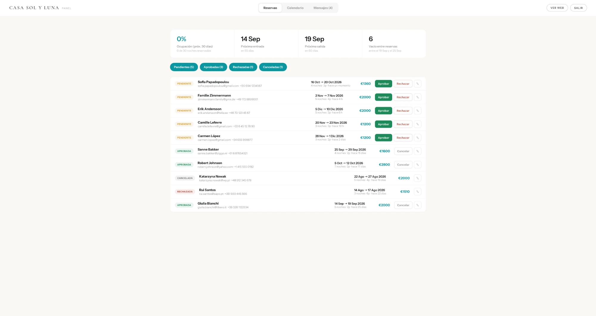Image resolution: width=596 pixels, height=316 pixels.
Task: Select guest name Sofia Papadopoulou
Action: click(213, 82)
